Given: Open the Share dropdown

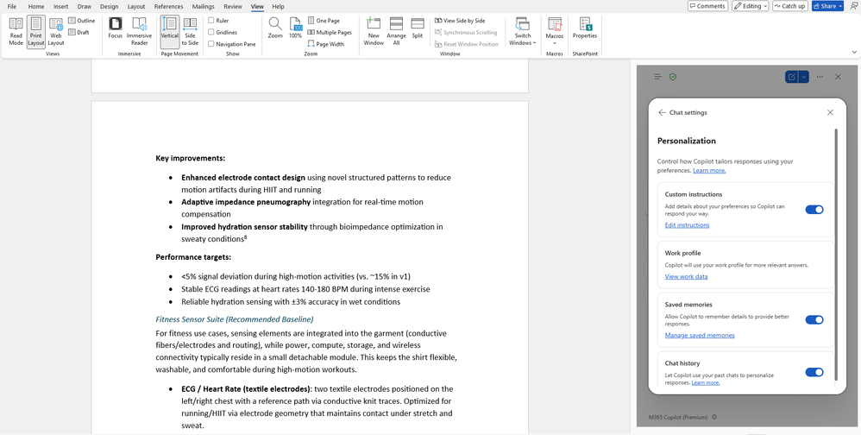Looking at the screenshot, I should pos(840,6).
